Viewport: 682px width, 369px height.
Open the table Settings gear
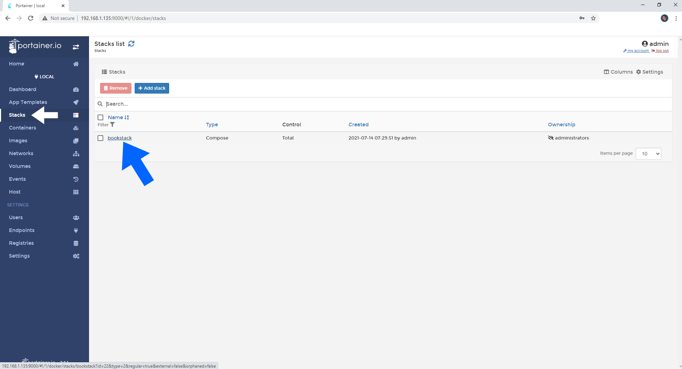tap(650, 72)
